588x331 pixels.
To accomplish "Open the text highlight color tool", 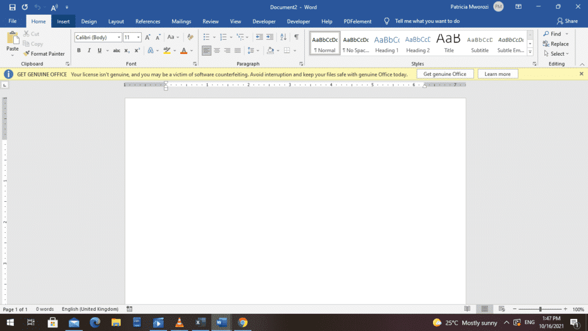I will coord(168,51).
